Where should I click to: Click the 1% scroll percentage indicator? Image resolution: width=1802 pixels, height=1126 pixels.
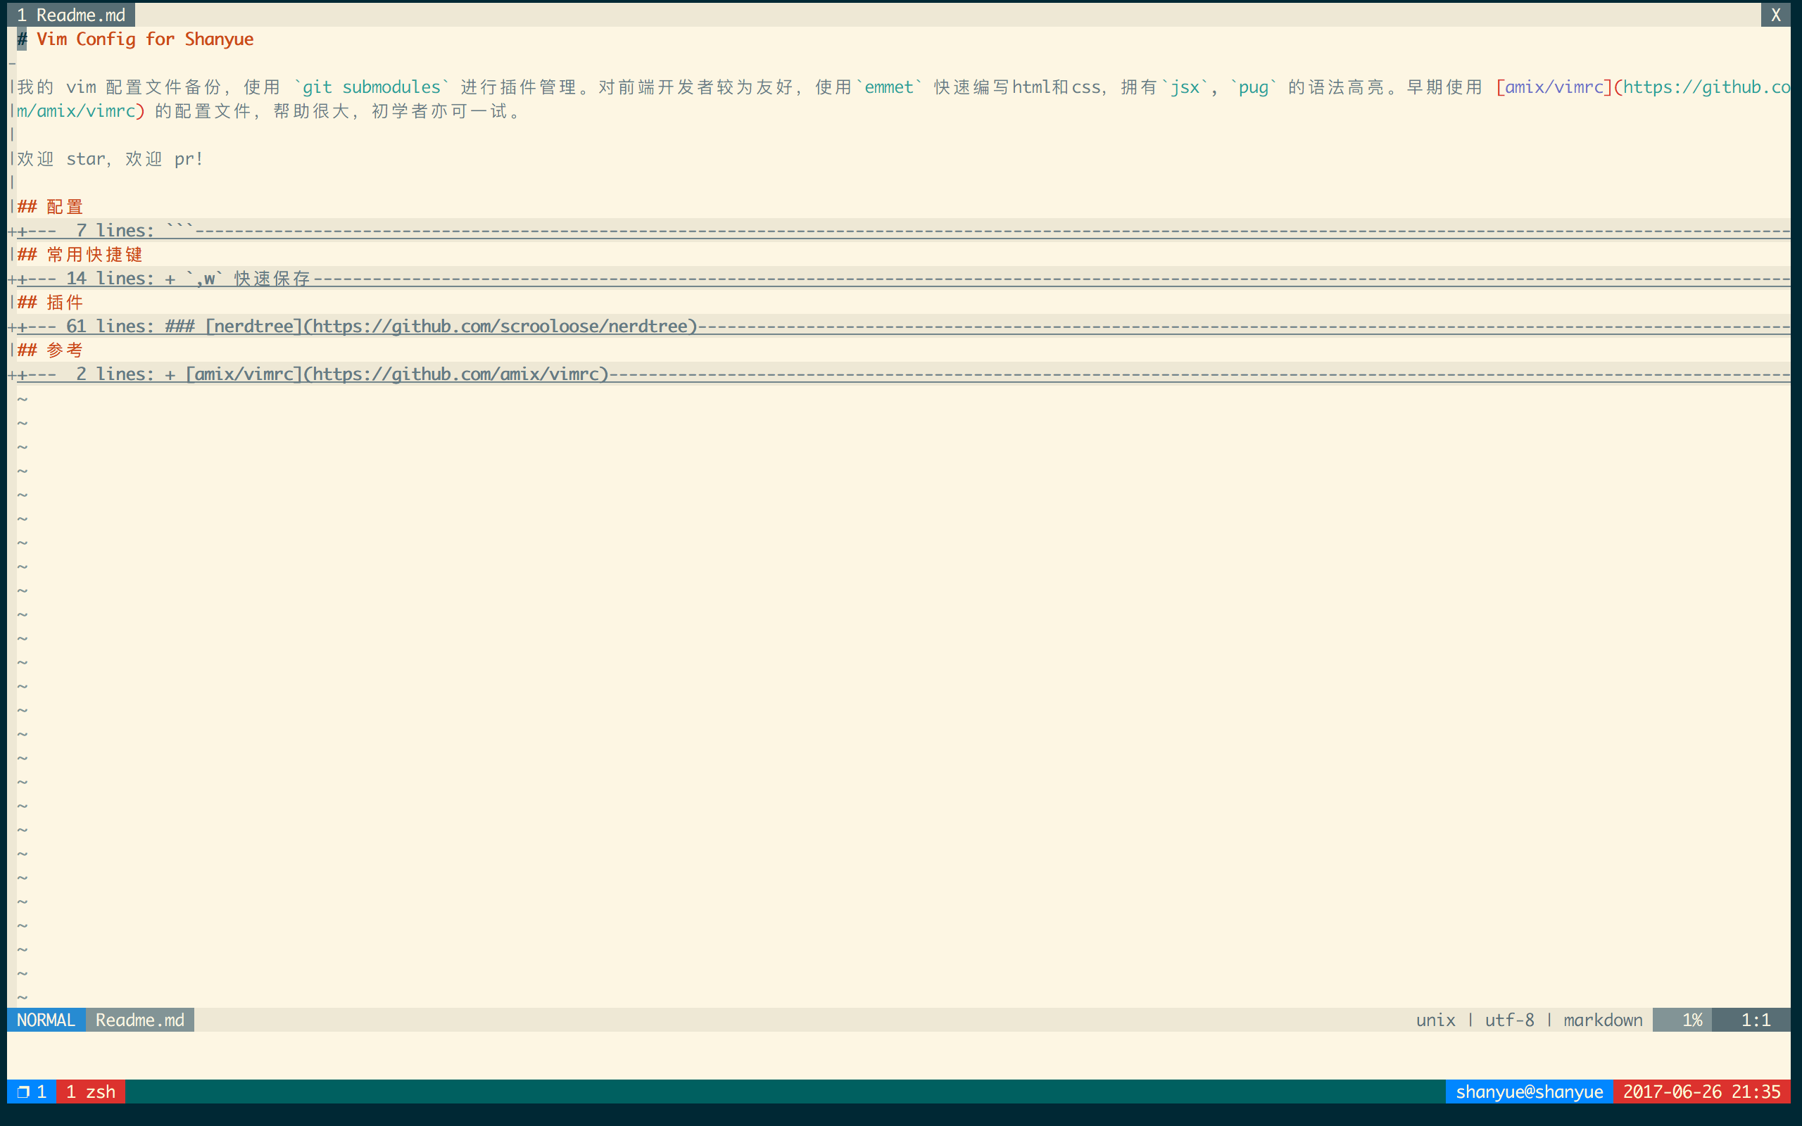point(1691,1020)
